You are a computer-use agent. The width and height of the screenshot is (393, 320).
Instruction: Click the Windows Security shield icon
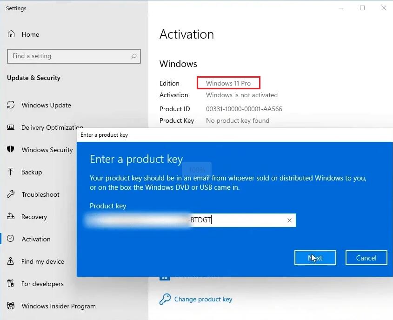click(x=11, y=149)
